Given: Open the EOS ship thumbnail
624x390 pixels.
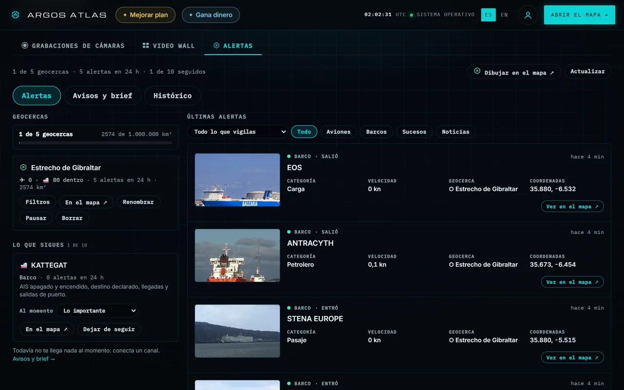Looking at the screenshot, I should tap(237, 180).
